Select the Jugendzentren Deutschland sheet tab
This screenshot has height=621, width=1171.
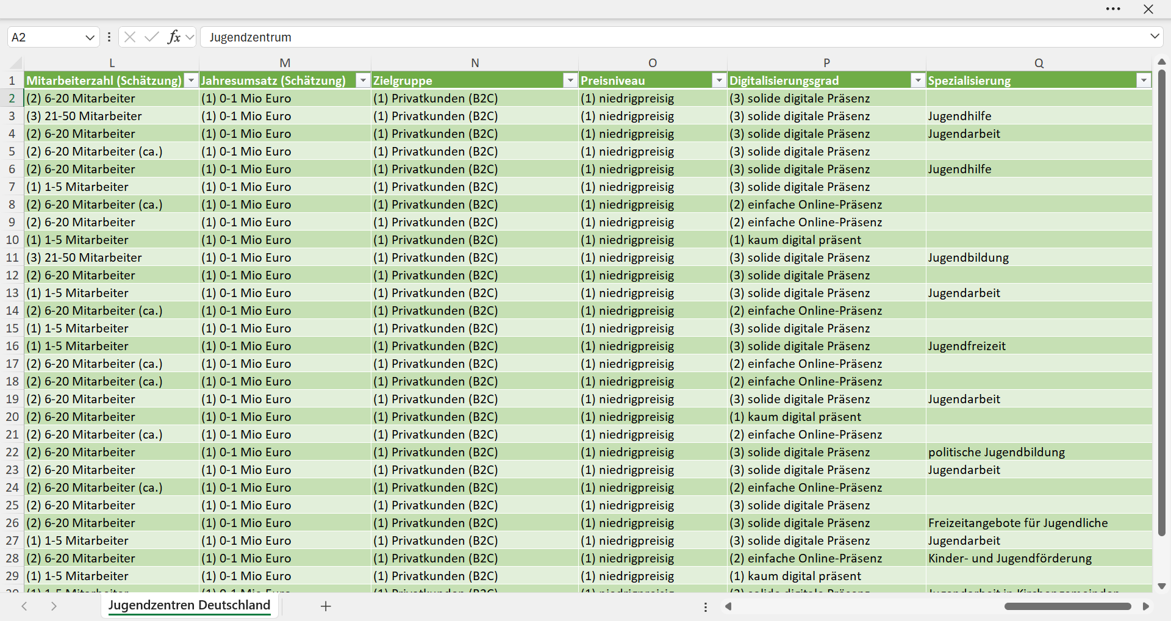[x=189, y=605]
